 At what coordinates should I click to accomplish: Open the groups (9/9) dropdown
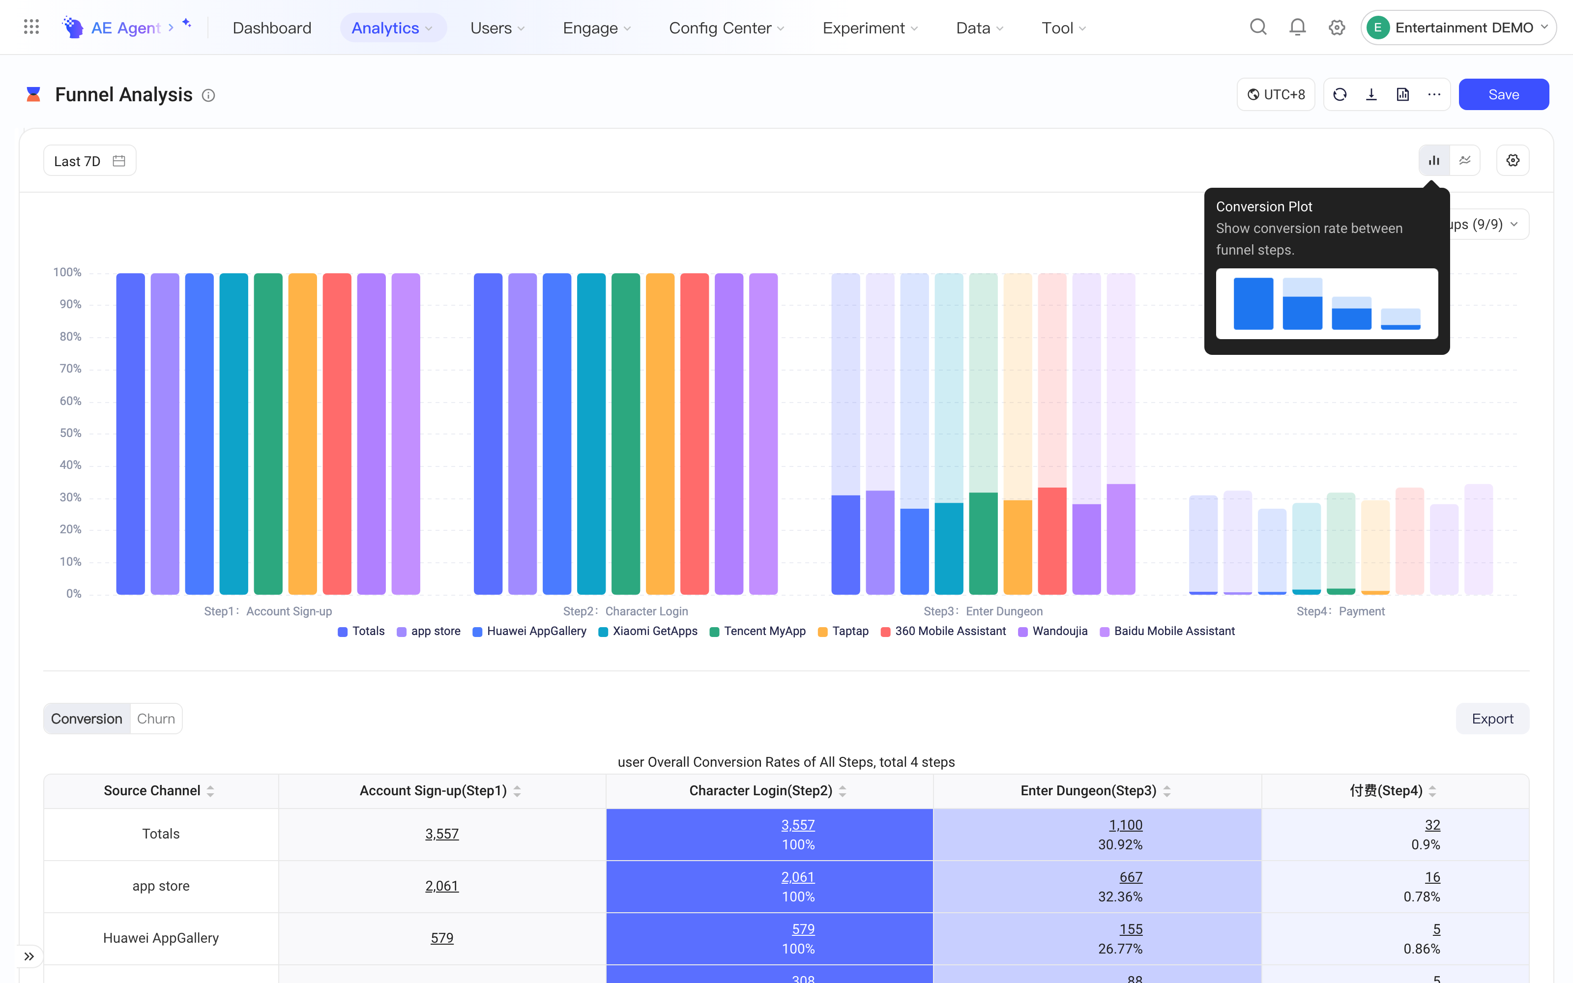(x=1489, y=224)
